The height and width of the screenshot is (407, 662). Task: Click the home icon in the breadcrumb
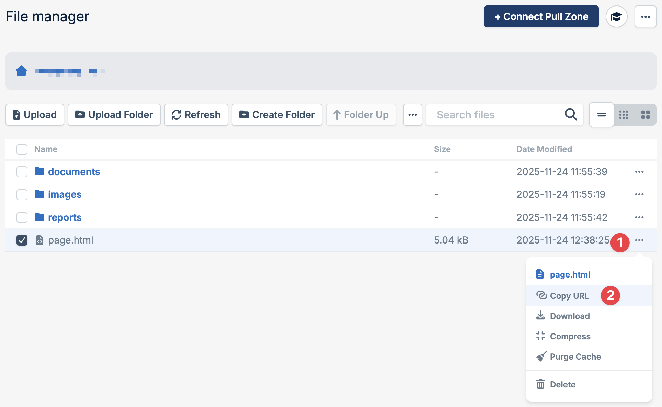pos(21,71)
